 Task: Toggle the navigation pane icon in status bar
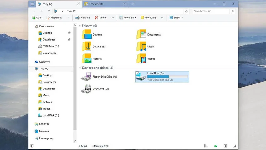click(x=32, y=146)
